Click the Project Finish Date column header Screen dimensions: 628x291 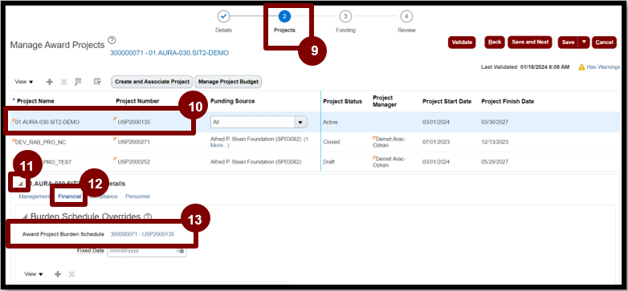[x=508, y=102]
